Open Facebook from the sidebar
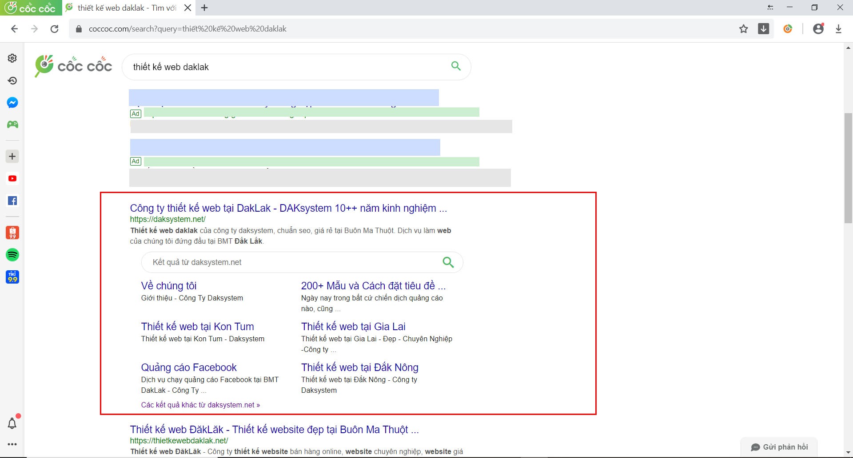 pos(12,201)
